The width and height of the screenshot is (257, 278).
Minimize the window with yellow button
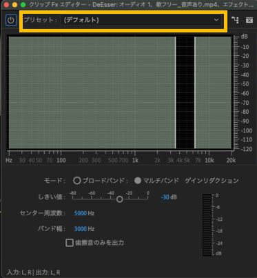(x=14, y=5)
